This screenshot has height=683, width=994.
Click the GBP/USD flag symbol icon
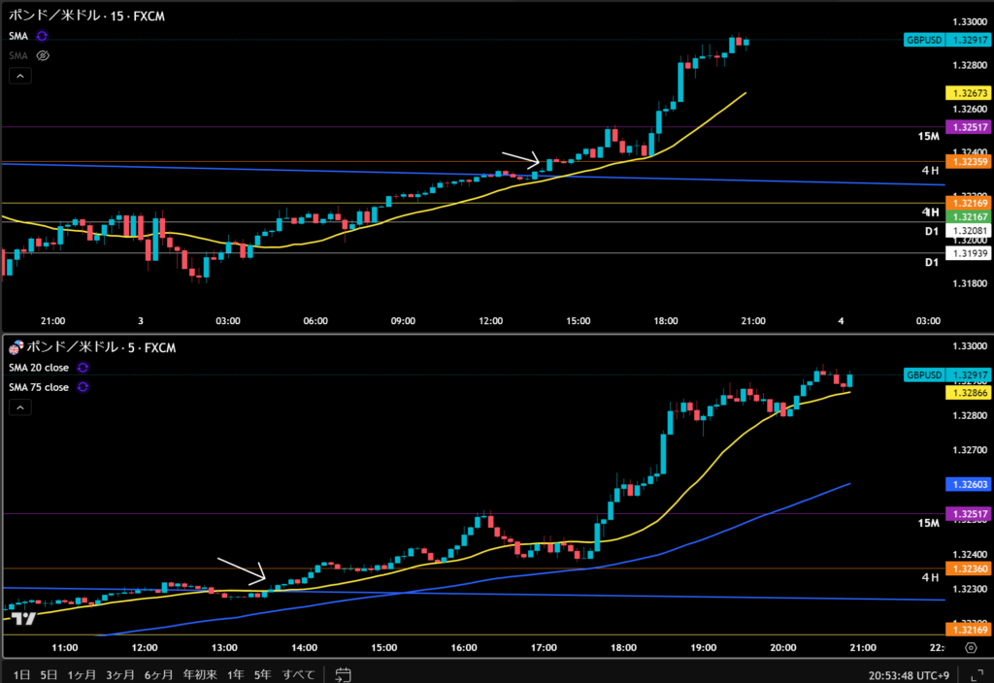click(x=15, y=347)
